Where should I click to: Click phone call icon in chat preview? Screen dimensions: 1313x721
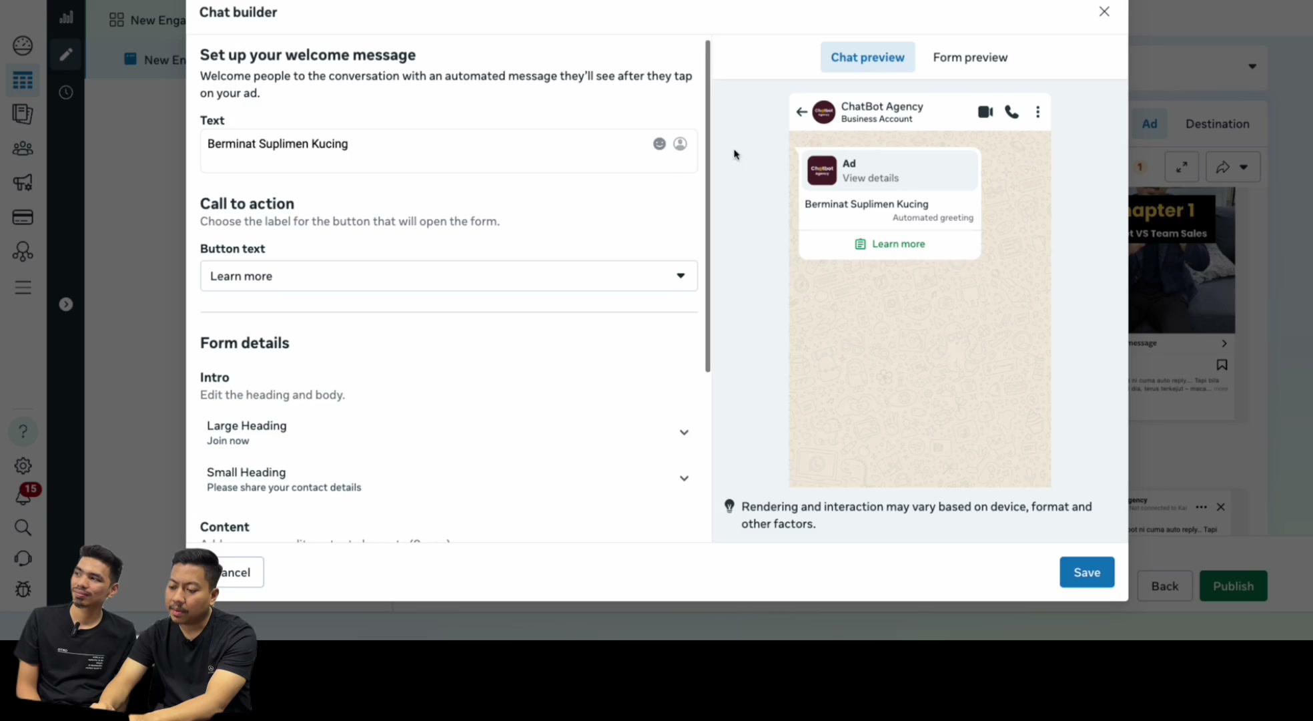1011,112
